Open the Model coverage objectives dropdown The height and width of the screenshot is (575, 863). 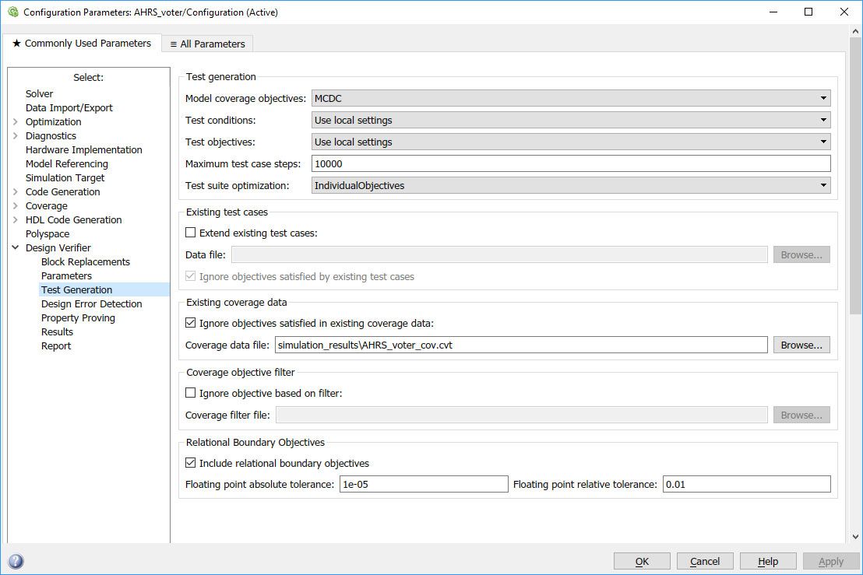click(822, 98)
